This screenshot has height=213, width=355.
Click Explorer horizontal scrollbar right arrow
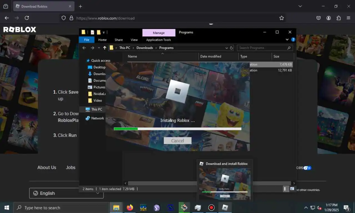pos(294,183)
